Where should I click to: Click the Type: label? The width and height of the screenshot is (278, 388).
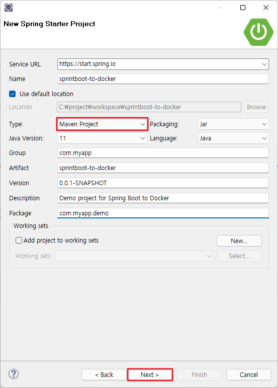pos(16,124)
